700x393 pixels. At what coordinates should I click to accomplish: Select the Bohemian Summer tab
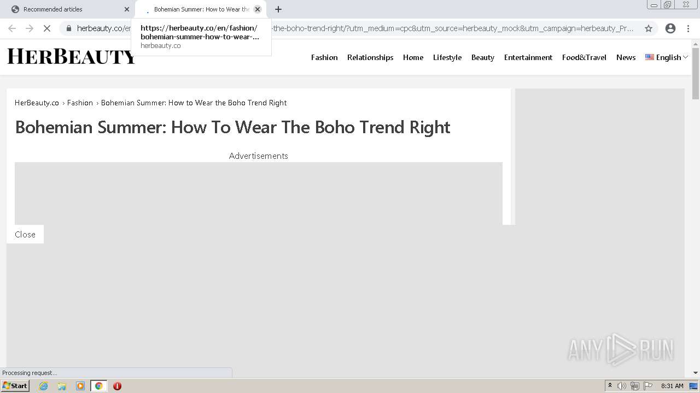[x=201, y=9]
